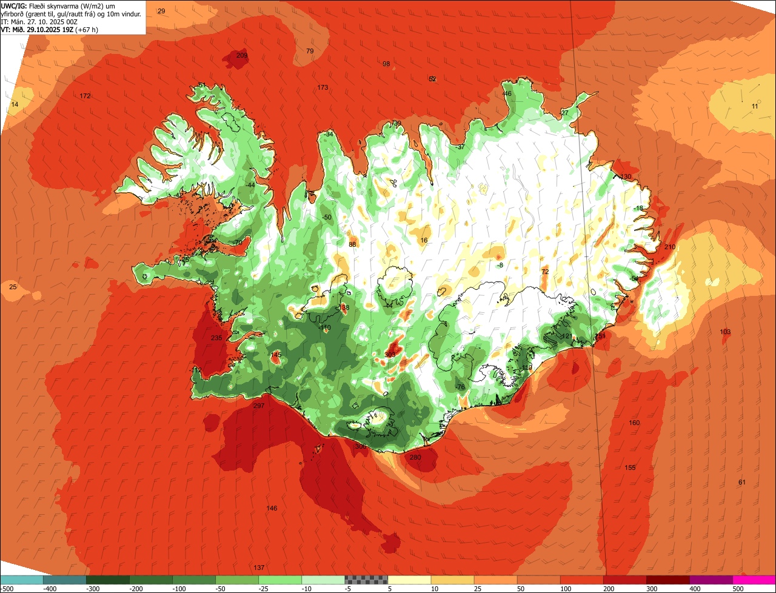Screen dimensions: 776x593
Task: Click the map value 98
Action: pos(386,64)
